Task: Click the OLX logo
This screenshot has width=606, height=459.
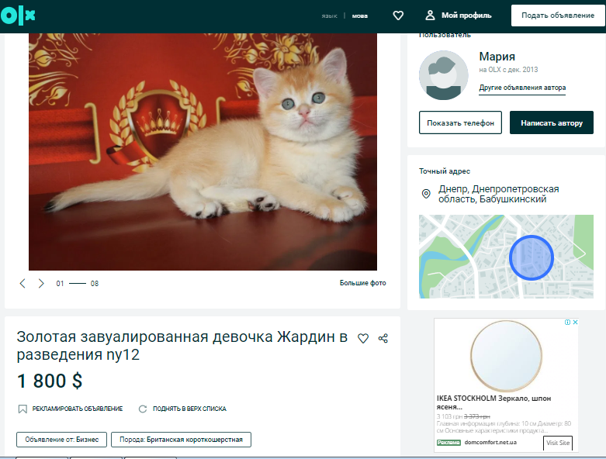Action: pos(19,16)
